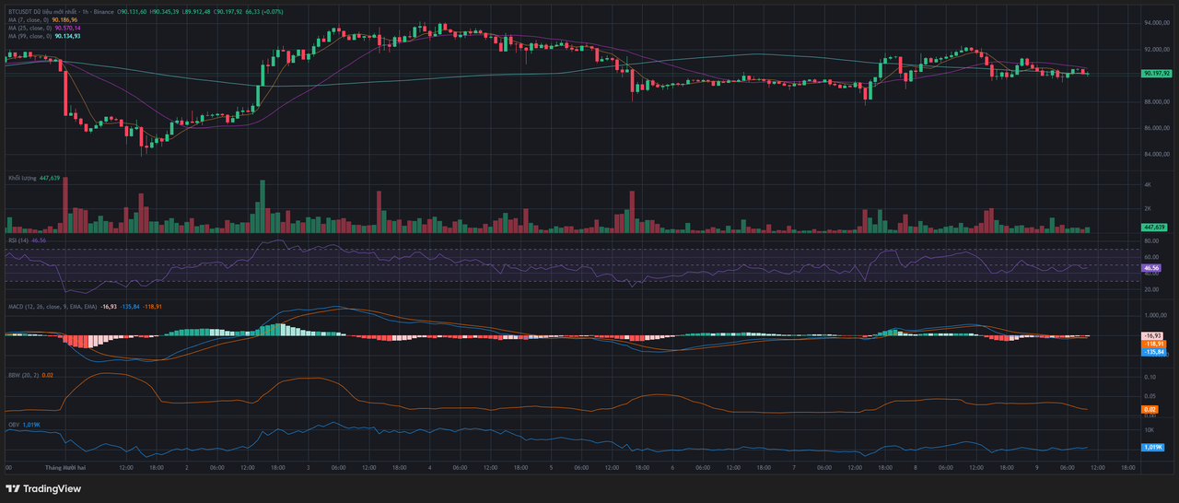
Task: Click the 88.000,00 price scale tick
Action: click(x=1158, y=101)
